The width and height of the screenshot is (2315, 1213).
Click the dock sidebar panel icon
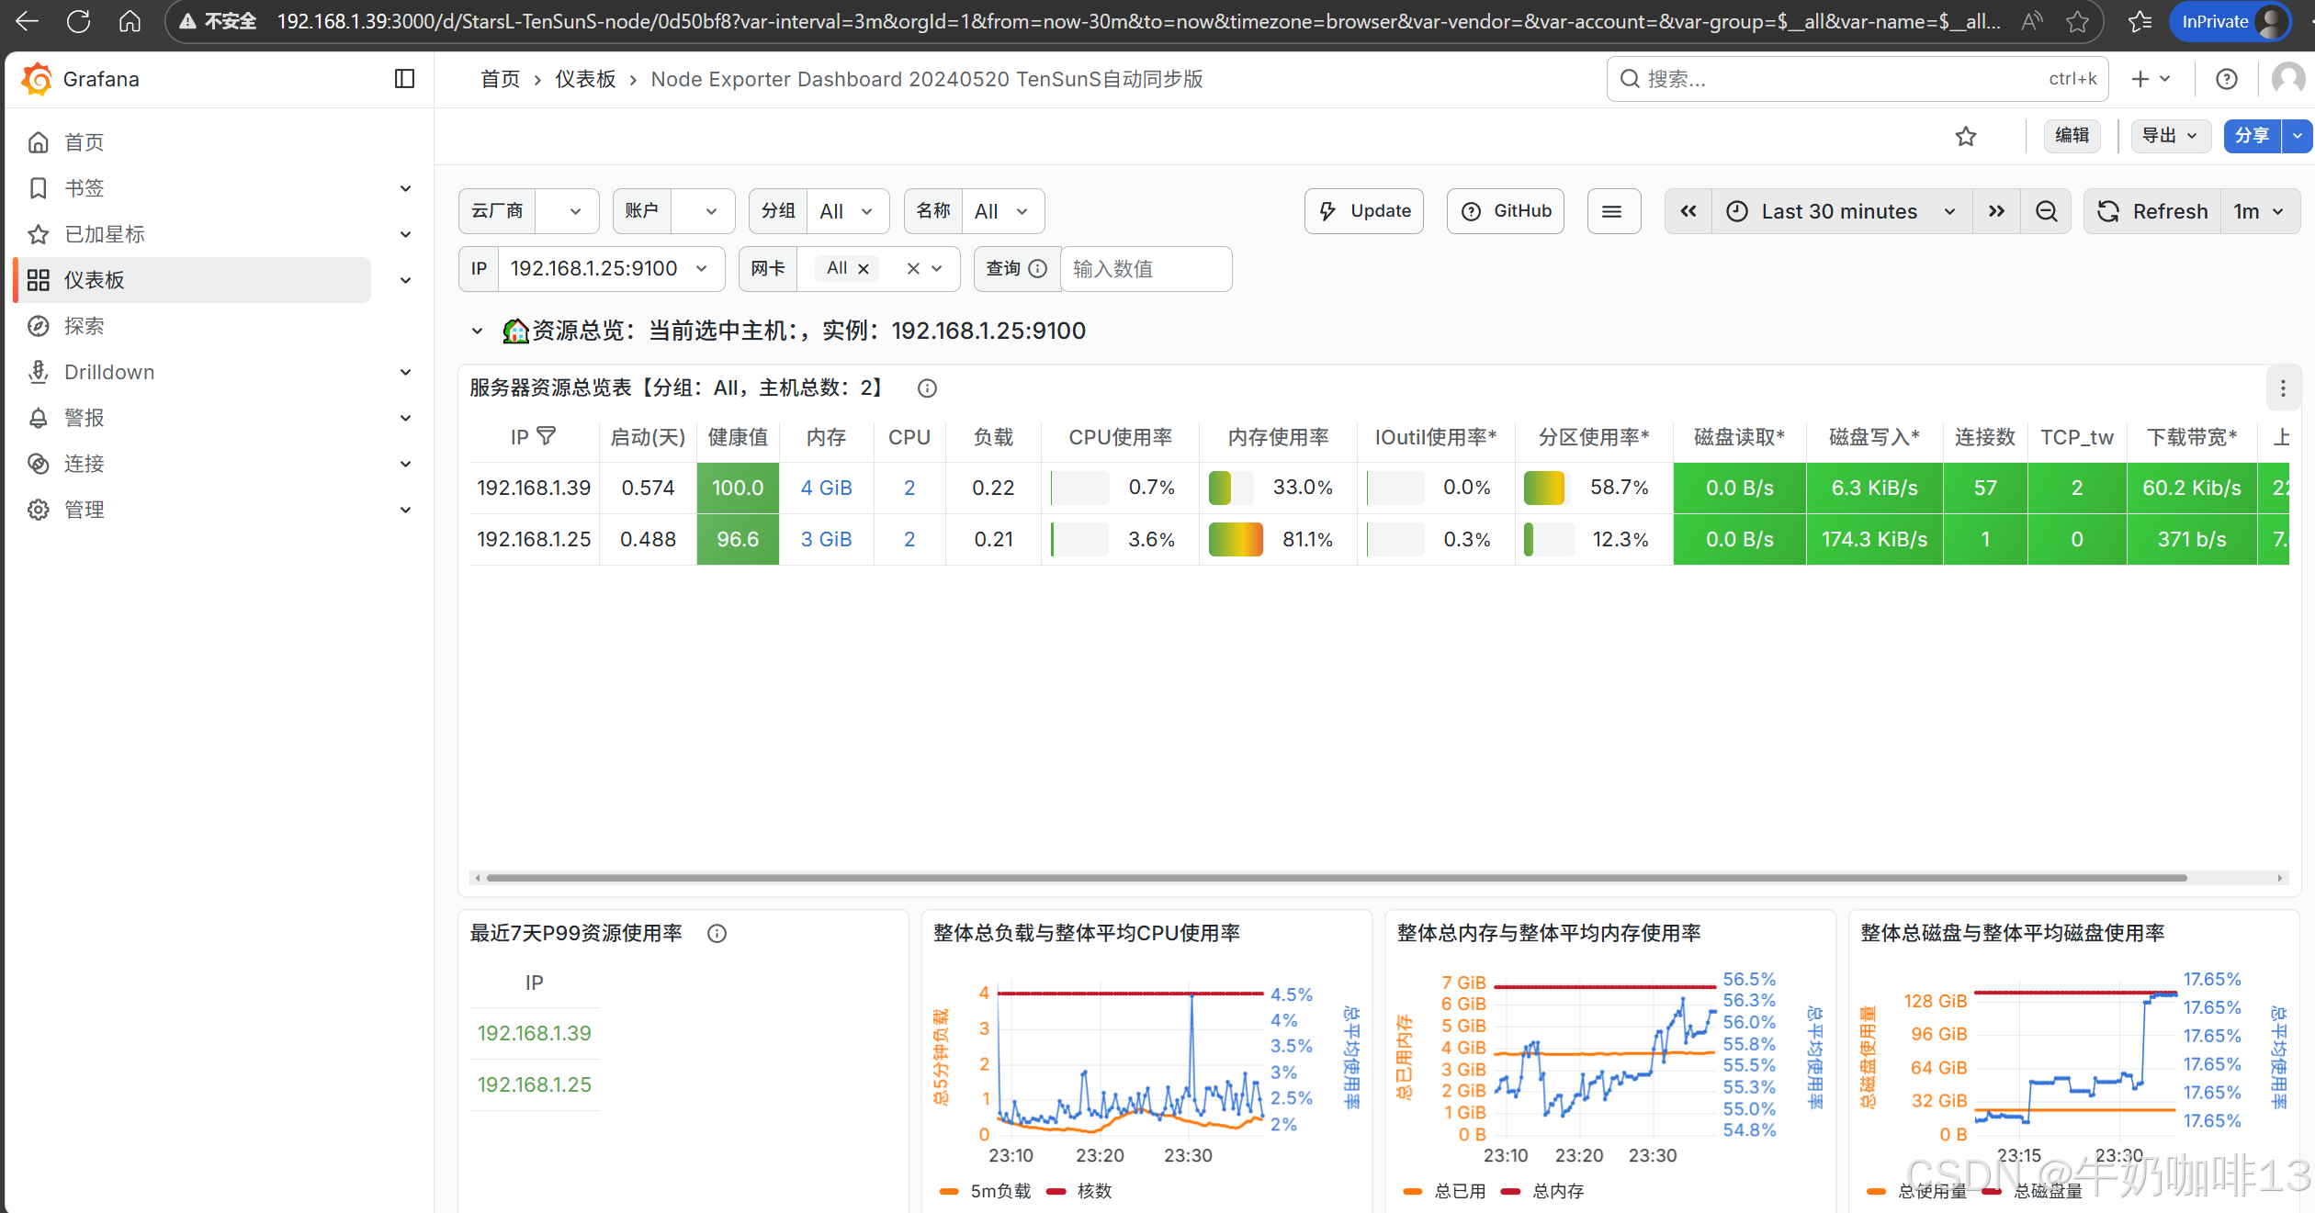[x=404, y=79]
